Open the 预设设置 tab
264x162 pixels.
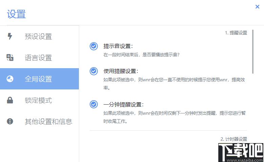coord(38,36)
